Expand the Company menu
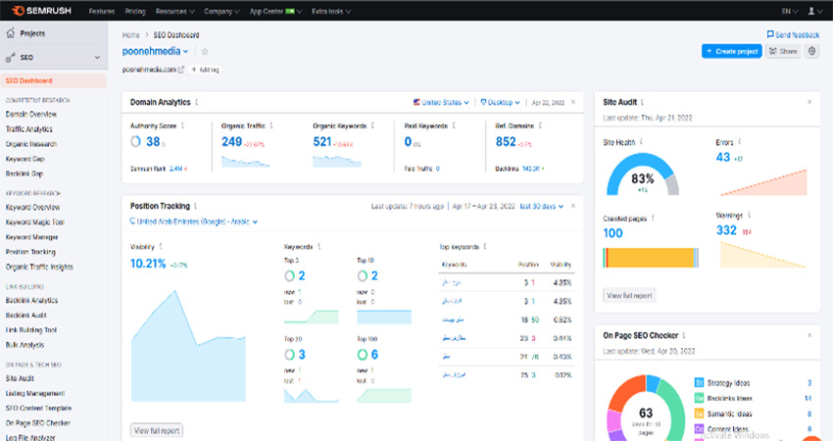This screenshot has width=833, height=441. [221, 11]
